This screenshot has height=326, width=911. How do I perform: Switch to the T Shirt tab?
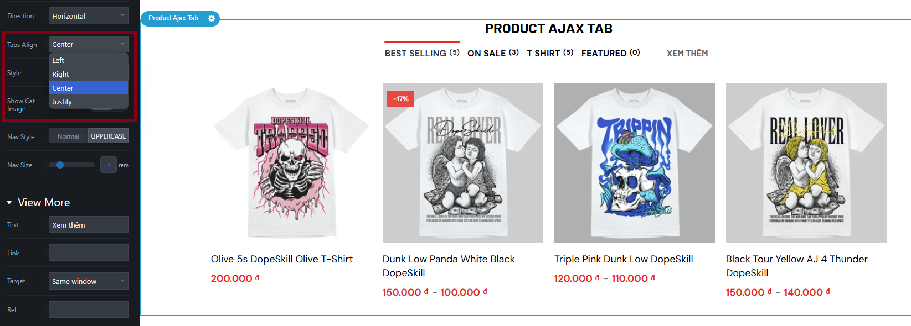tap(550, 53)
